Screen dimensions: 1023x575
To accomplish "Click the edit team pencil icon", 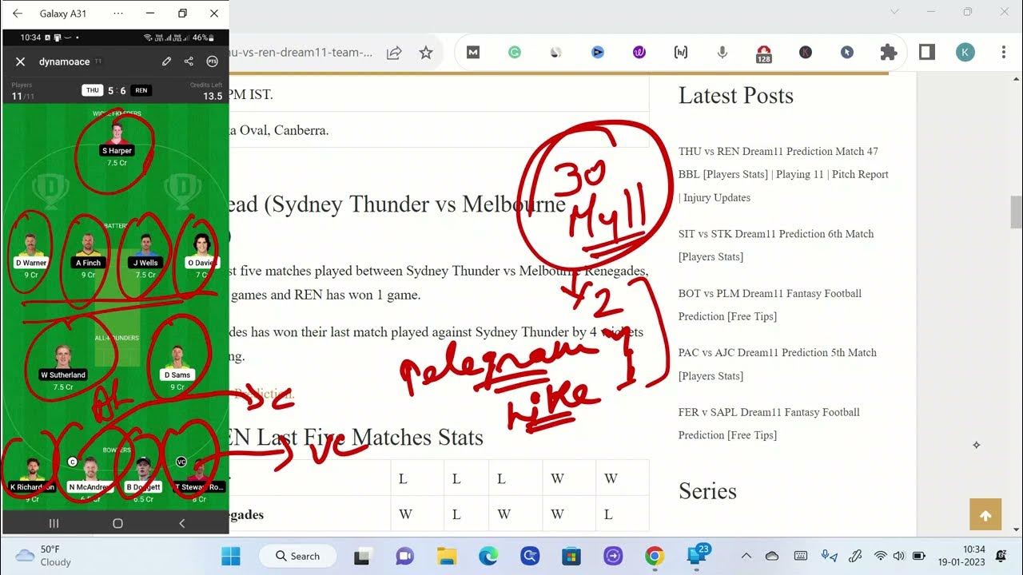I will coord(166,61).
